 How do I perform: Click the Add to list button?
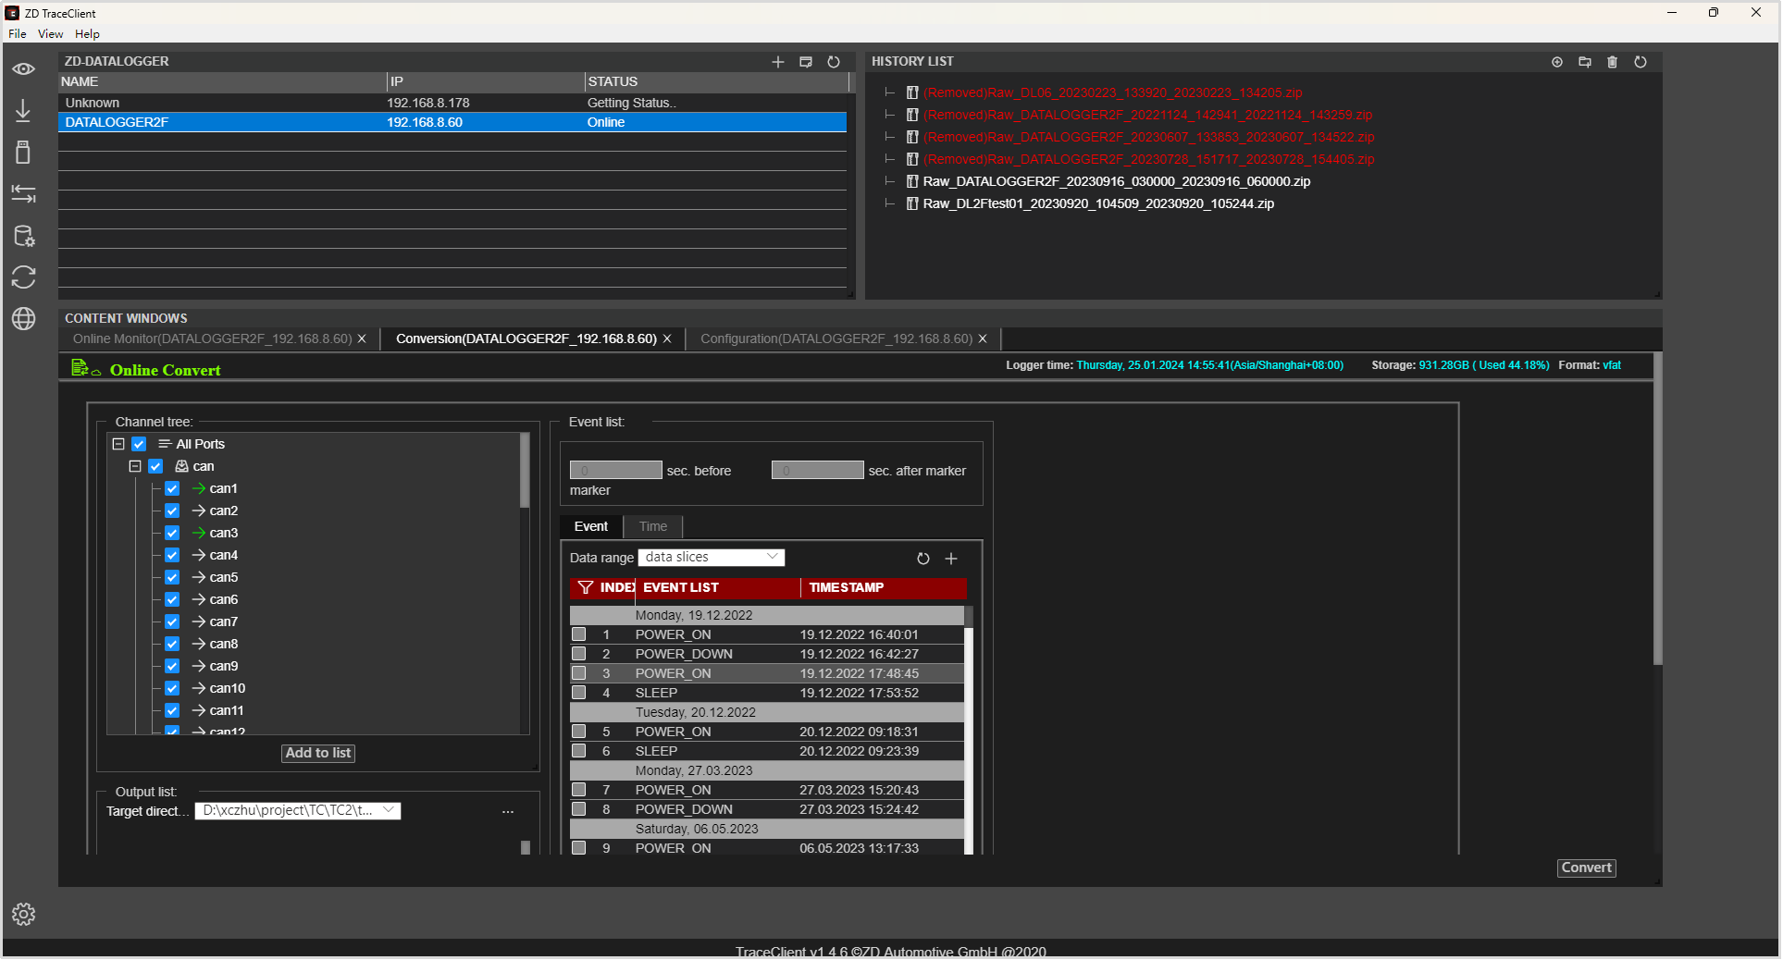point(317,753)
